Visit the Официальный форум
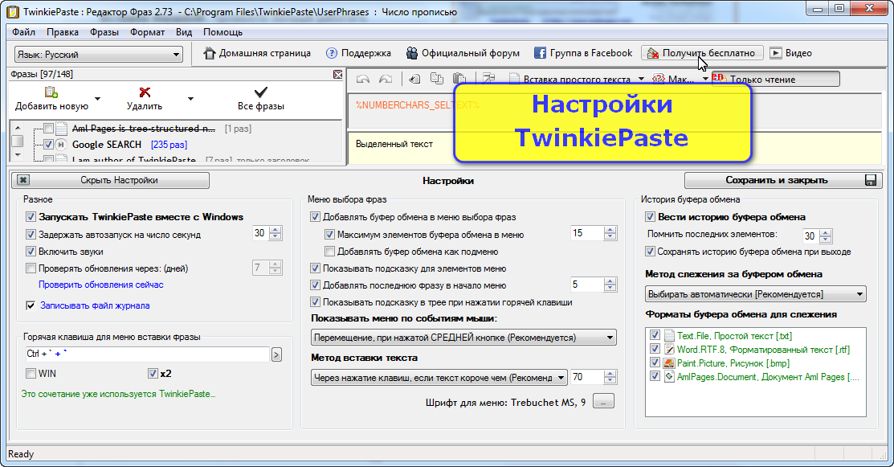 tap(463, 53)
